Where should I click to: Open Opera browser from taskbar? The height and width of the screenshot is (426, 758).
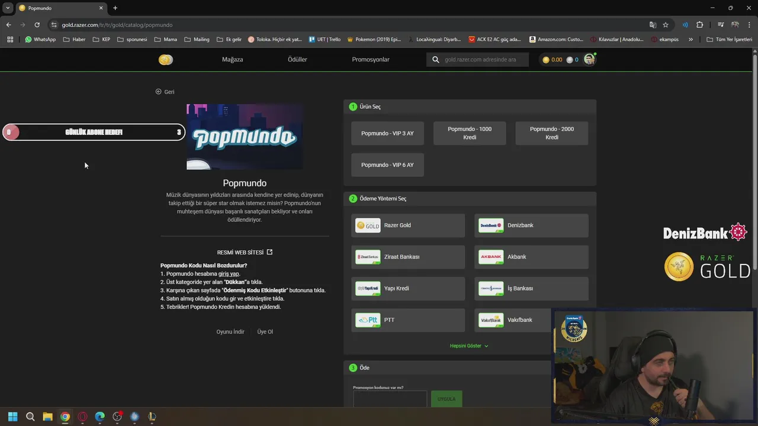(x=82, y=417)
